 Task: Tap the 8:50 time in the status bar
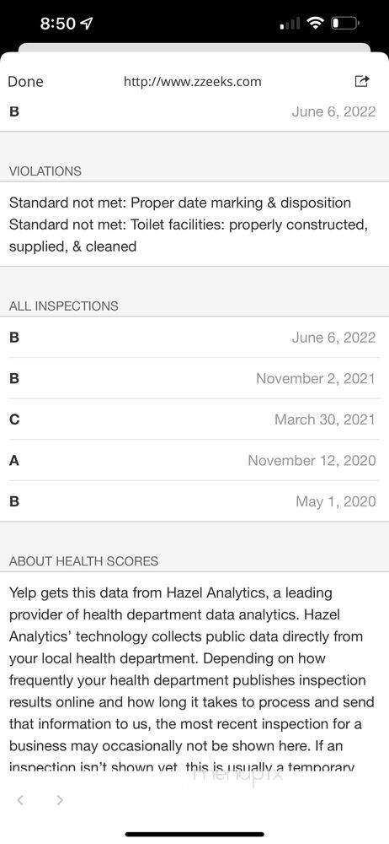(x=58, y=24)
